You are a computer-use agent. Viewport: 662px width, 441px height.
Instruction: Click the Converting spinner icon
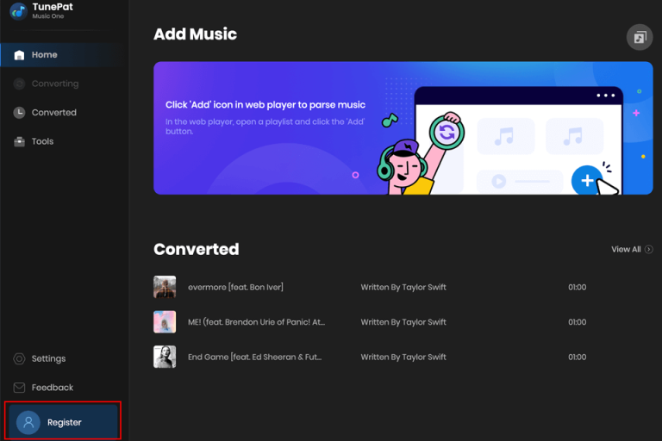[x=19, y=84]
